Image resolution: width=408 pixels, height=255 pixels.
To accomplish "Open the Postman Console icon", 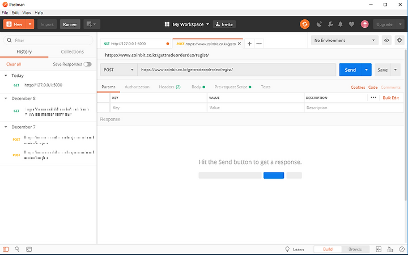I will pyautogui.click(x=29, y=249).
